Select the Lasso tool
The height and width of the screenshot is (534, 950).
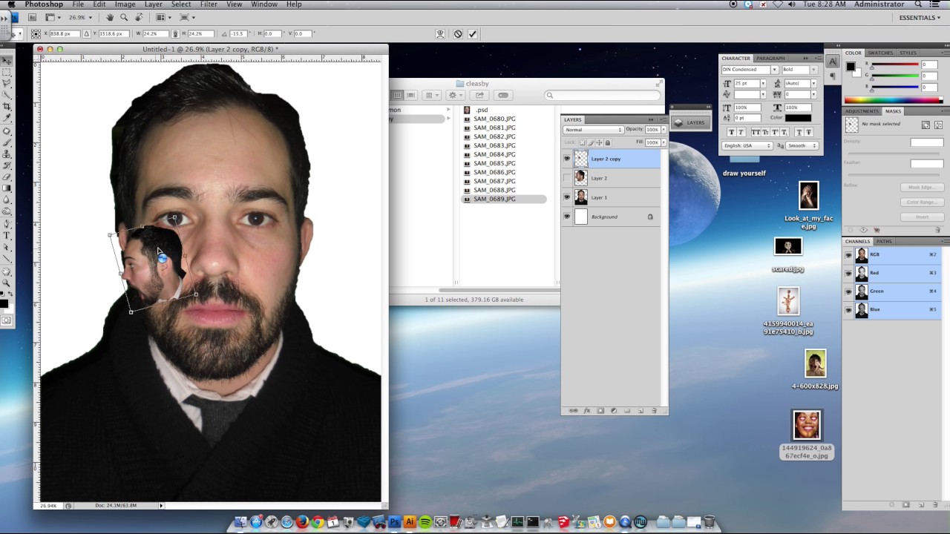point(7,84)
